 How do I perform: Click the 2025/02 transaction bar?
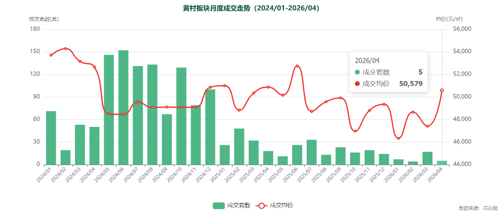coord(239,147)
